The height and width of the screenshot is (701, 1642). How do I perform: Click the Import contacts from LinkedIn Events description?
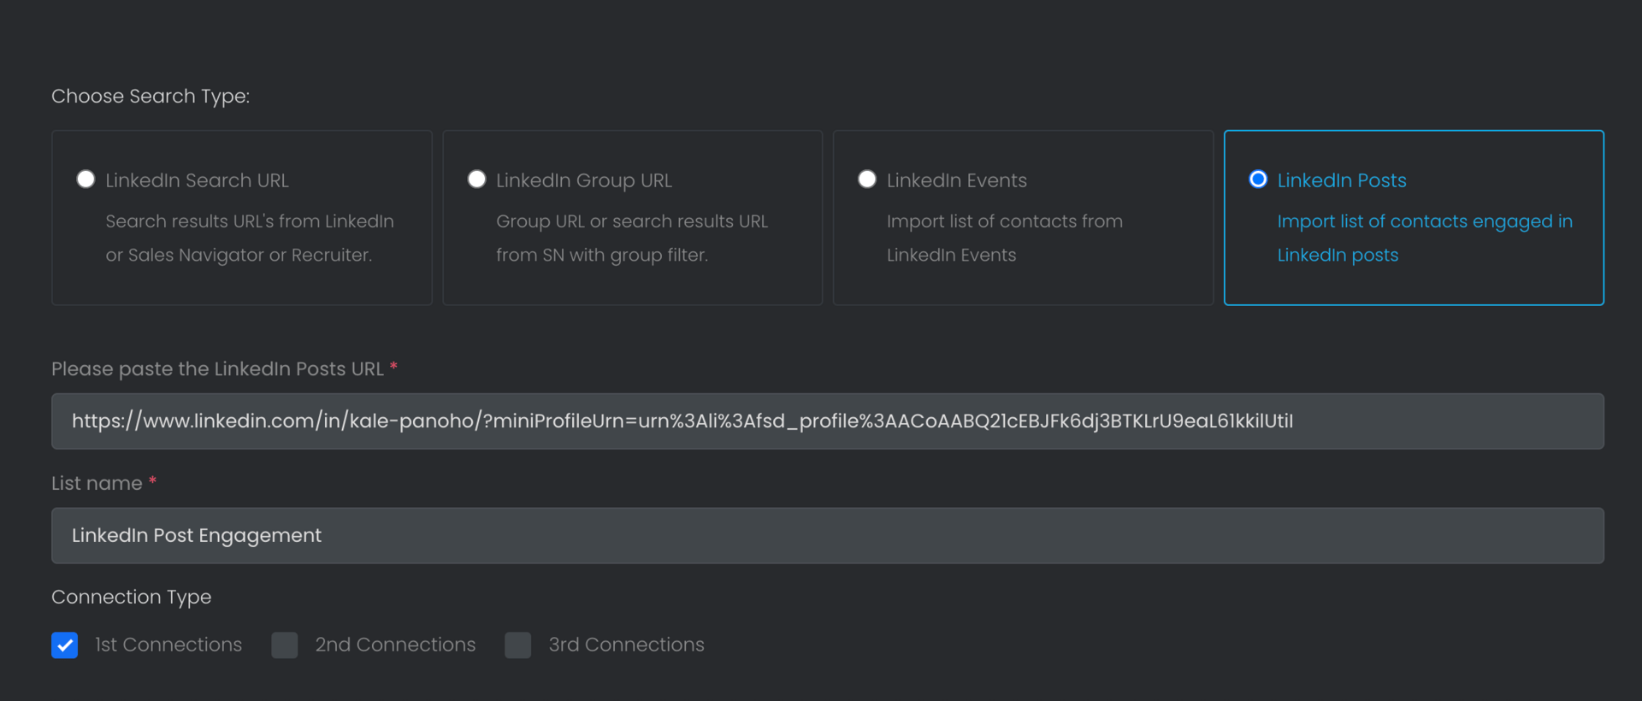[x=1005, y=239]
